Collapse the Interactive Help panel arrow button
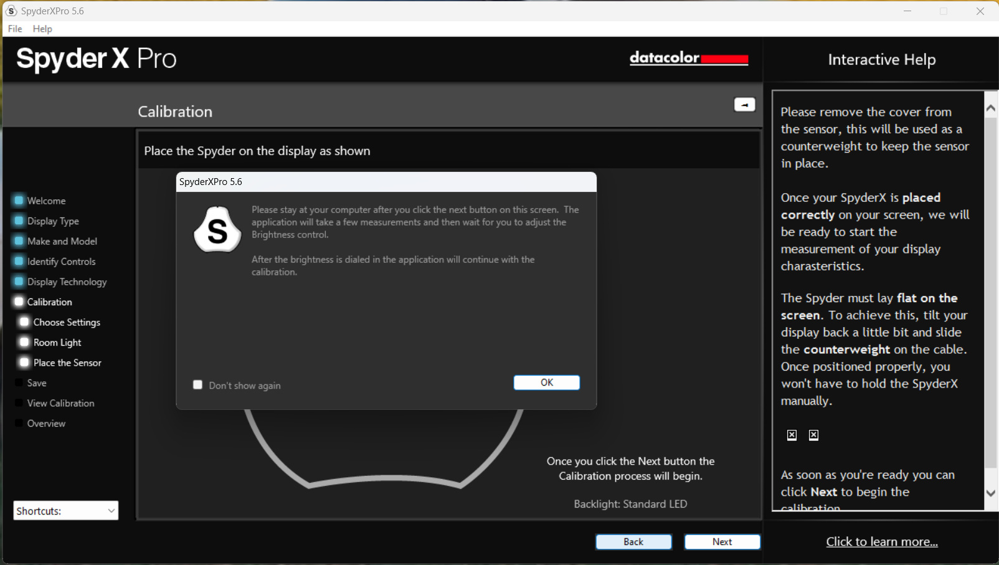Viewport: 999px width, 565px height. coord(744,105)
